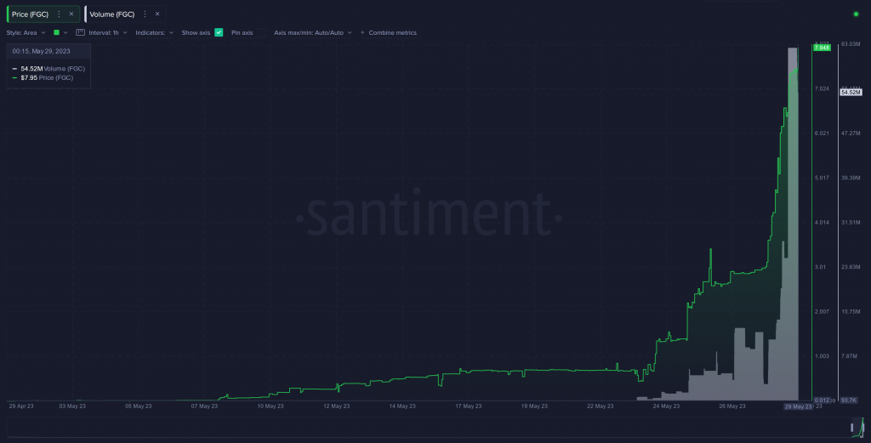Click the 47.27M volume axis tick
Screen dimensions: 871x443
click(851, 133)
